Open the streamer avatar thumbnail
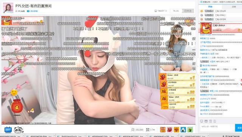242x137 pixels. point(8,8)
